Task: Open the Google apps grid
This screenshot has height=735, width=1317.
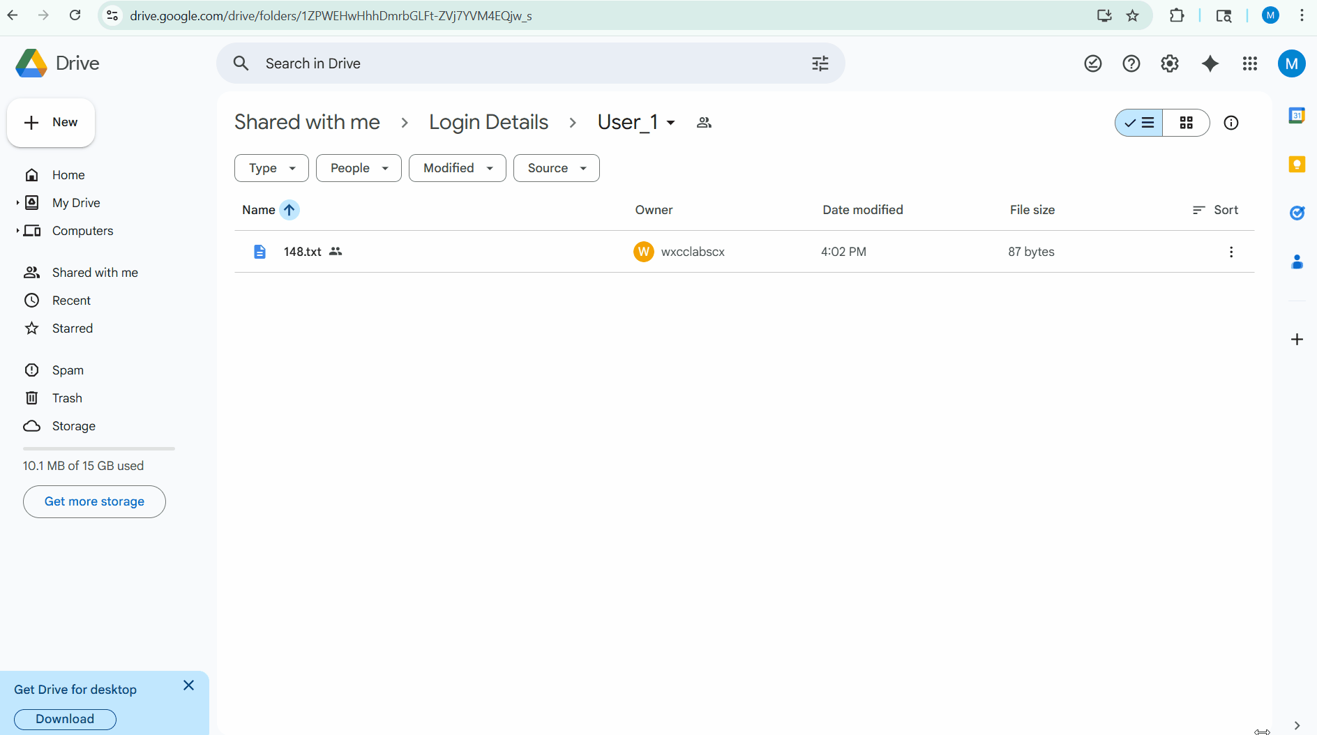Action: pyautogui.click(x=1249, y=63)
